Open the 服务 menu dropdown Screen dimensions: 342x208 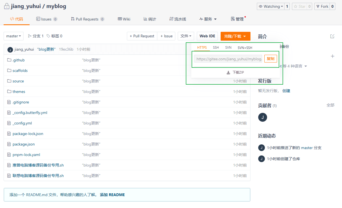tap(208, 19)
